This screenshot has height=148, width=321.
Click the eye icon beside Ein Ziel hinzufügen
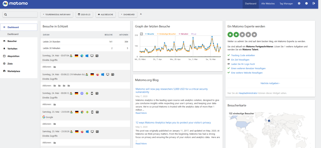(x=229, y=59)
